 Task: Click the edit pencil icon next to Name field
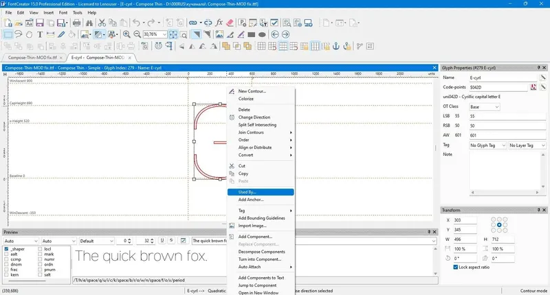tap(542, 78)
